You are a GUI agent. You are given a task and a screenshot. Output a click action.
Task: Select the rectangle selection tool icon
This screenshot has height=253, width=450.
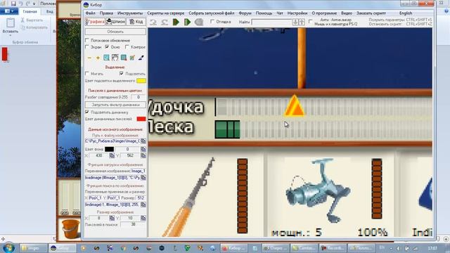106,58
